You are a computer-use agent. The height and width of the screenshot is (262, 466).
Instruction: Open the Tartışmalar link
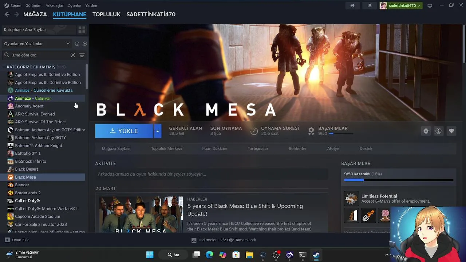coord(258,148)
